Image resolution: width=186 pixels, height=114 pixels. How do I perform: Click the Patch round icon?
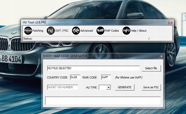click(28, 31)
